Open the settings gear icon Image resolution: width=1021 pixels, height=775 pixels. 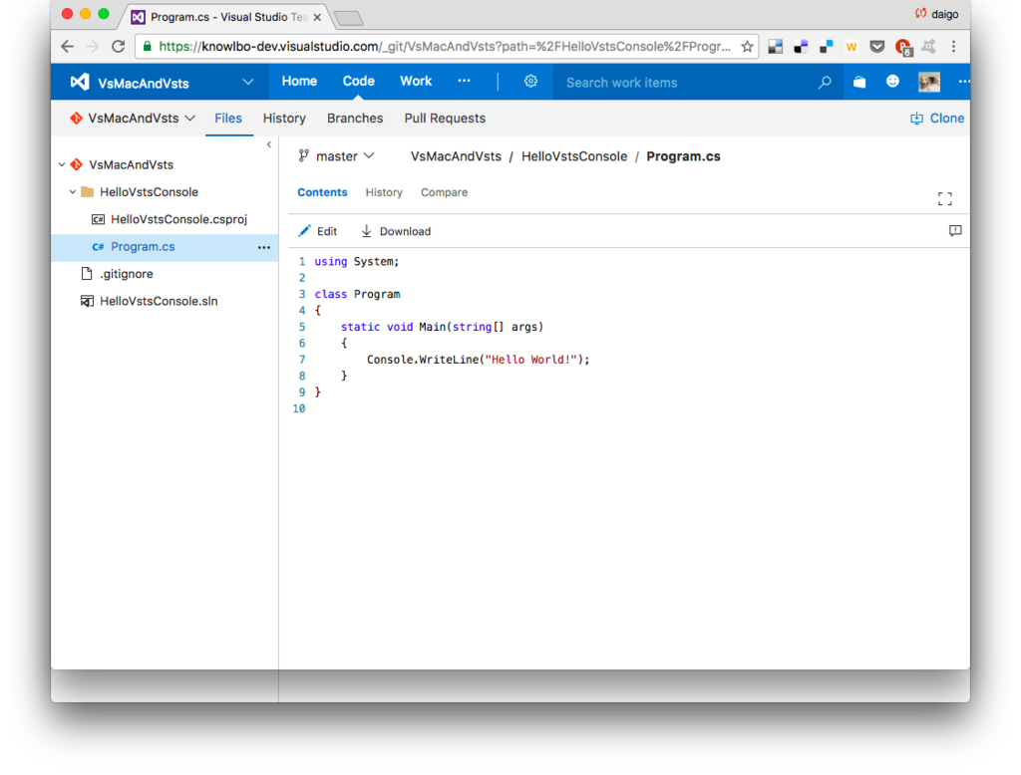pos(530,82)
